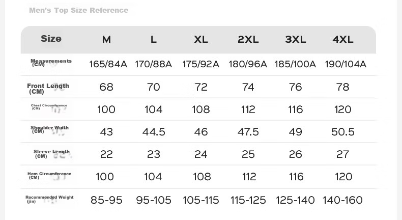Click the Size column header
Viewport: 402px width, 220px height.
pos(51,39)
